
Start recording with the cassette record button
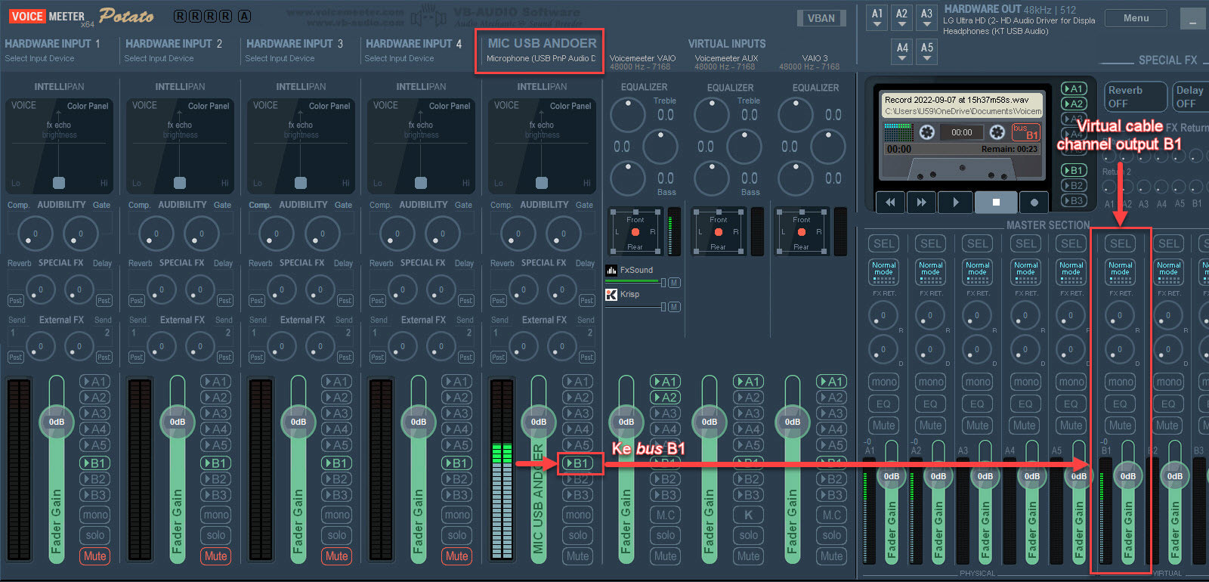pos(1034,202)
